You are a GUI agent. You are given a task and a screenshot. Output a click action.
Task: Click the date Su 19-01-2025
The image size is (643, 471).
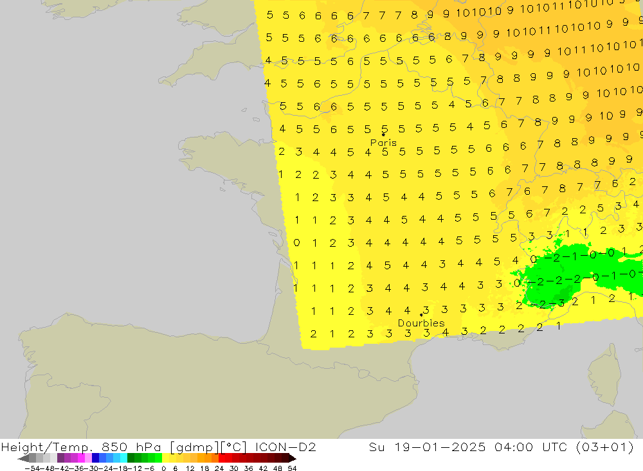427,447
